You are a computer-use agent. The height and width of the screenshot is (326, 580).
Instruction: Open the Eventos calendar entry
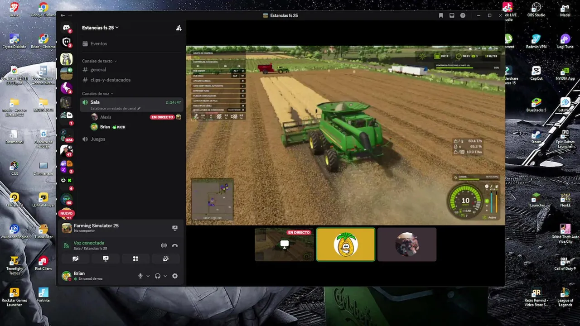pos(132,43)
